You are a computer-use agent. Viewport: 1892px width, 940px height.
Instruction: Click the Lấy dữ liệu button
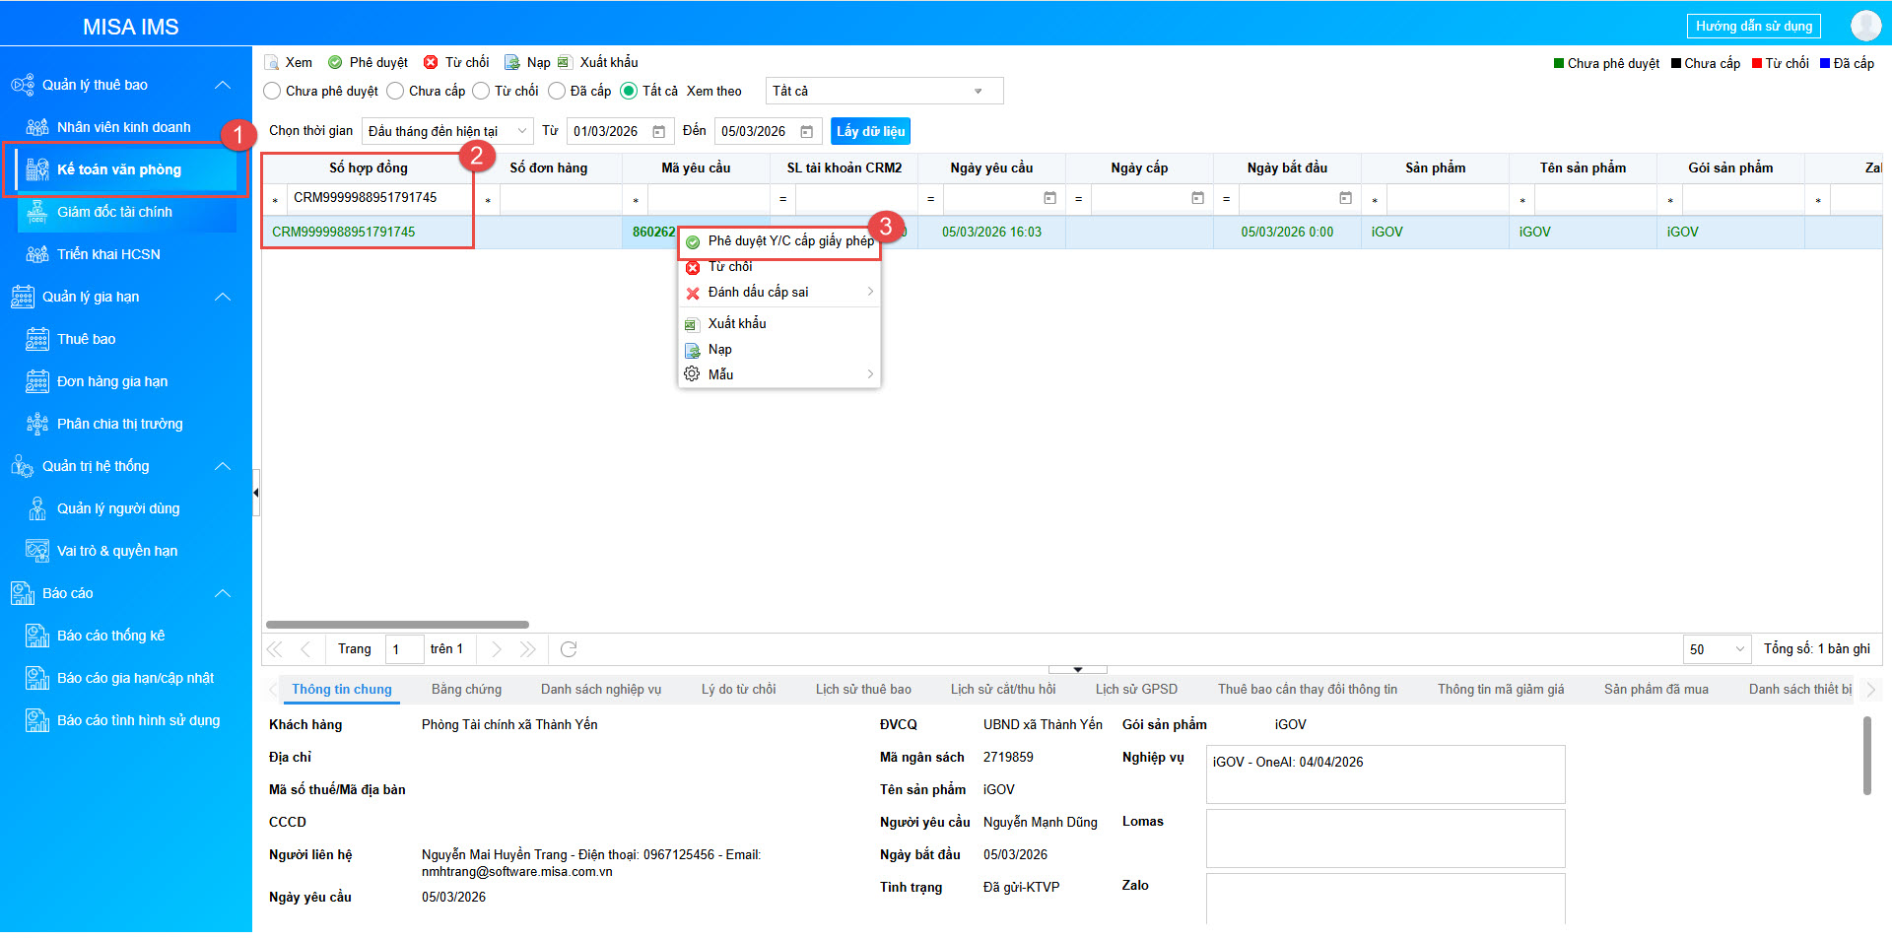(x=870, y=132)
